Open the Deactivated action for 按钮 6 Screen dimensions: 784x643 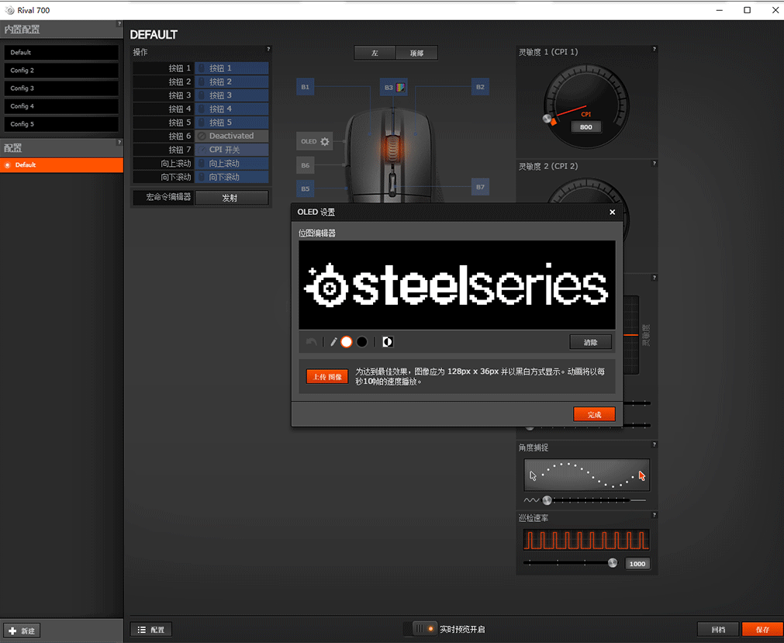point(232,136)
